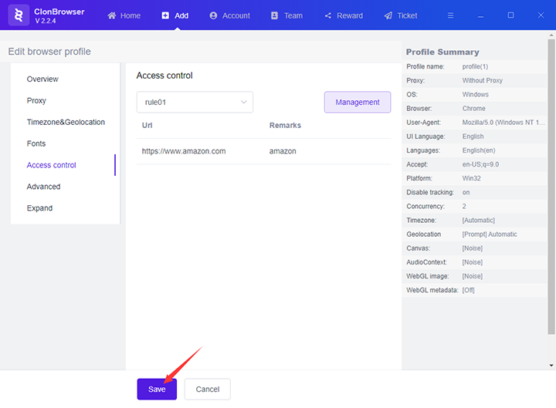
Task: Select the Access control section
Action: coord(52,165)
